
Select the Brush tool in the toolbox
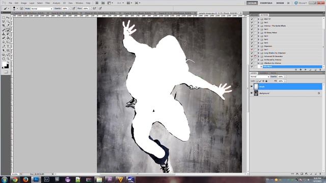tap(8, 30)
